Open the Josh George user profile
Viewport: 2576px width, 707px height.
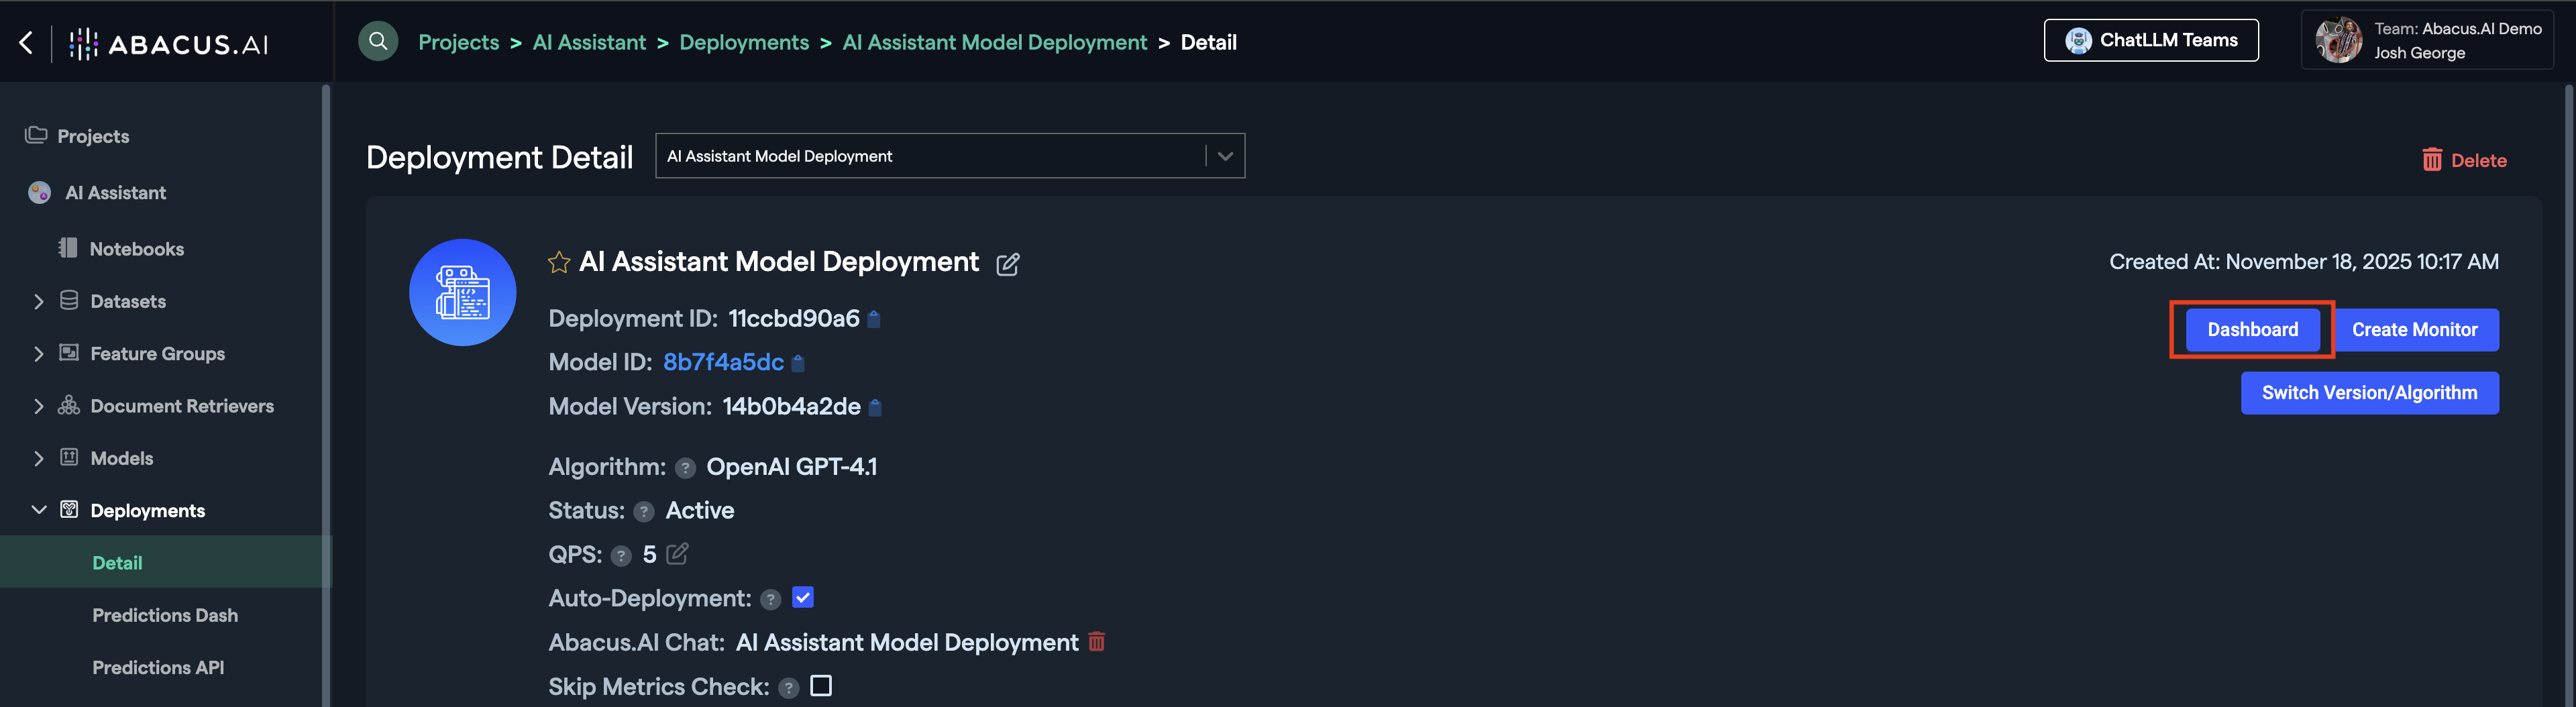pyautogui.click(x=2427, y=41)
